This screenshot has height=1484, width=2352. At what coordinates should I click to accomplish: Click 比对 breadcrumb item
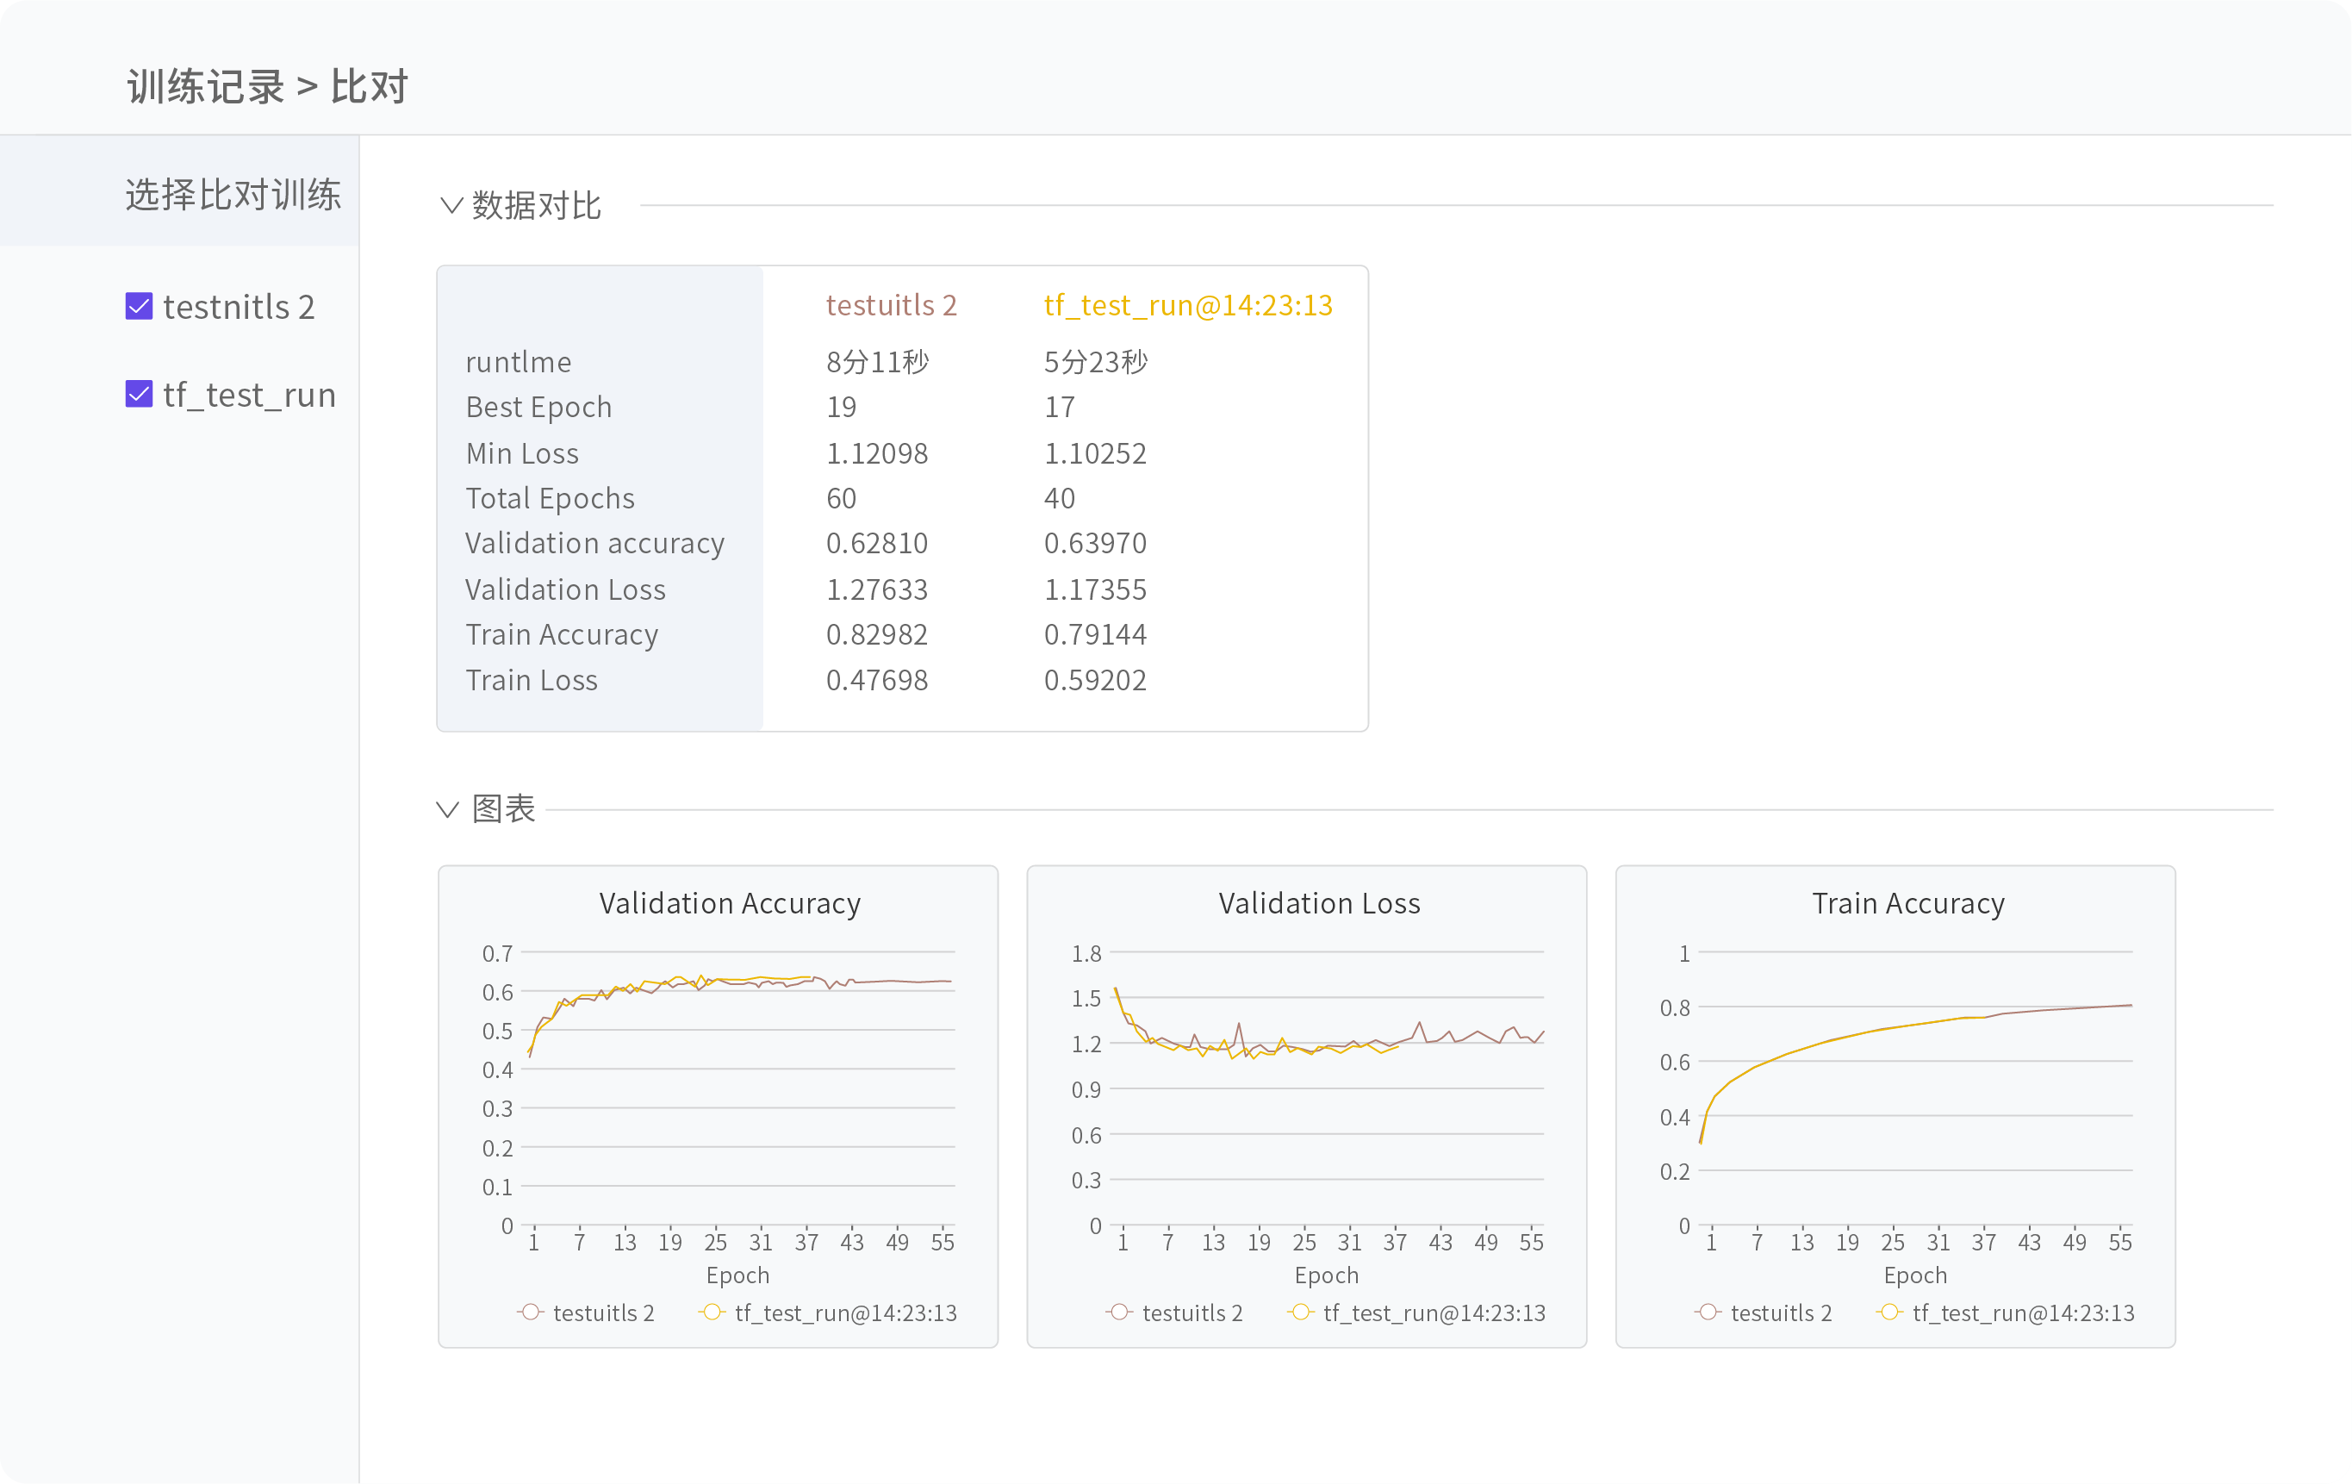[x=370, y=87]
